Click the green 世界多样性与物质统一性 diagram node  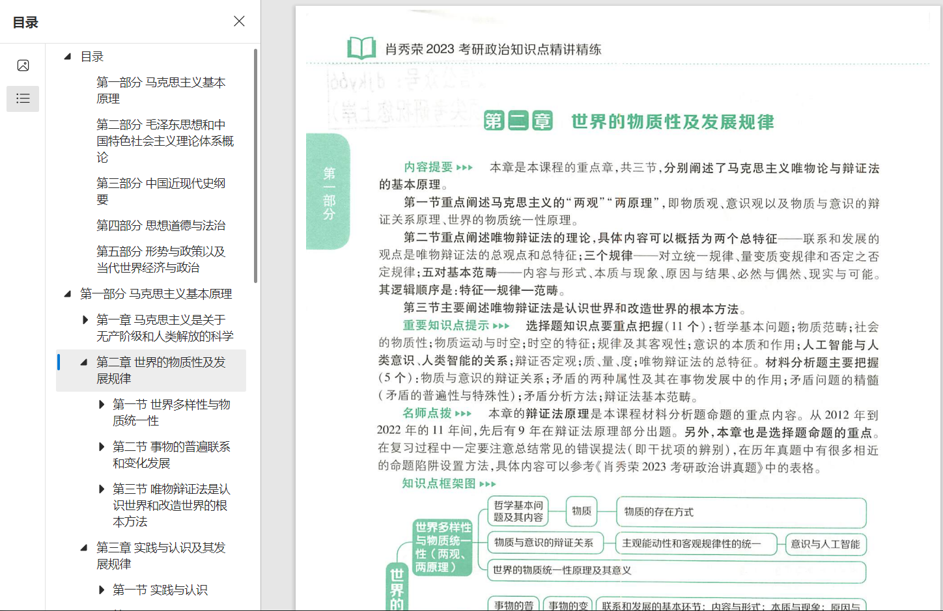443,547
